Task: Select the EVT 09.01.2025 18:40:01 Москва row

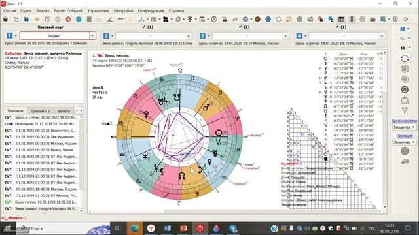Action: (41, 189)
